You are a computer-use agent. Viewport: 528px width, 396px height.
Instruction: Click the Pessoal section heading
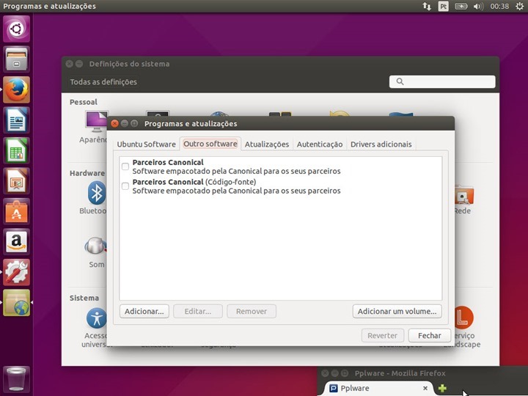(83, 102)
